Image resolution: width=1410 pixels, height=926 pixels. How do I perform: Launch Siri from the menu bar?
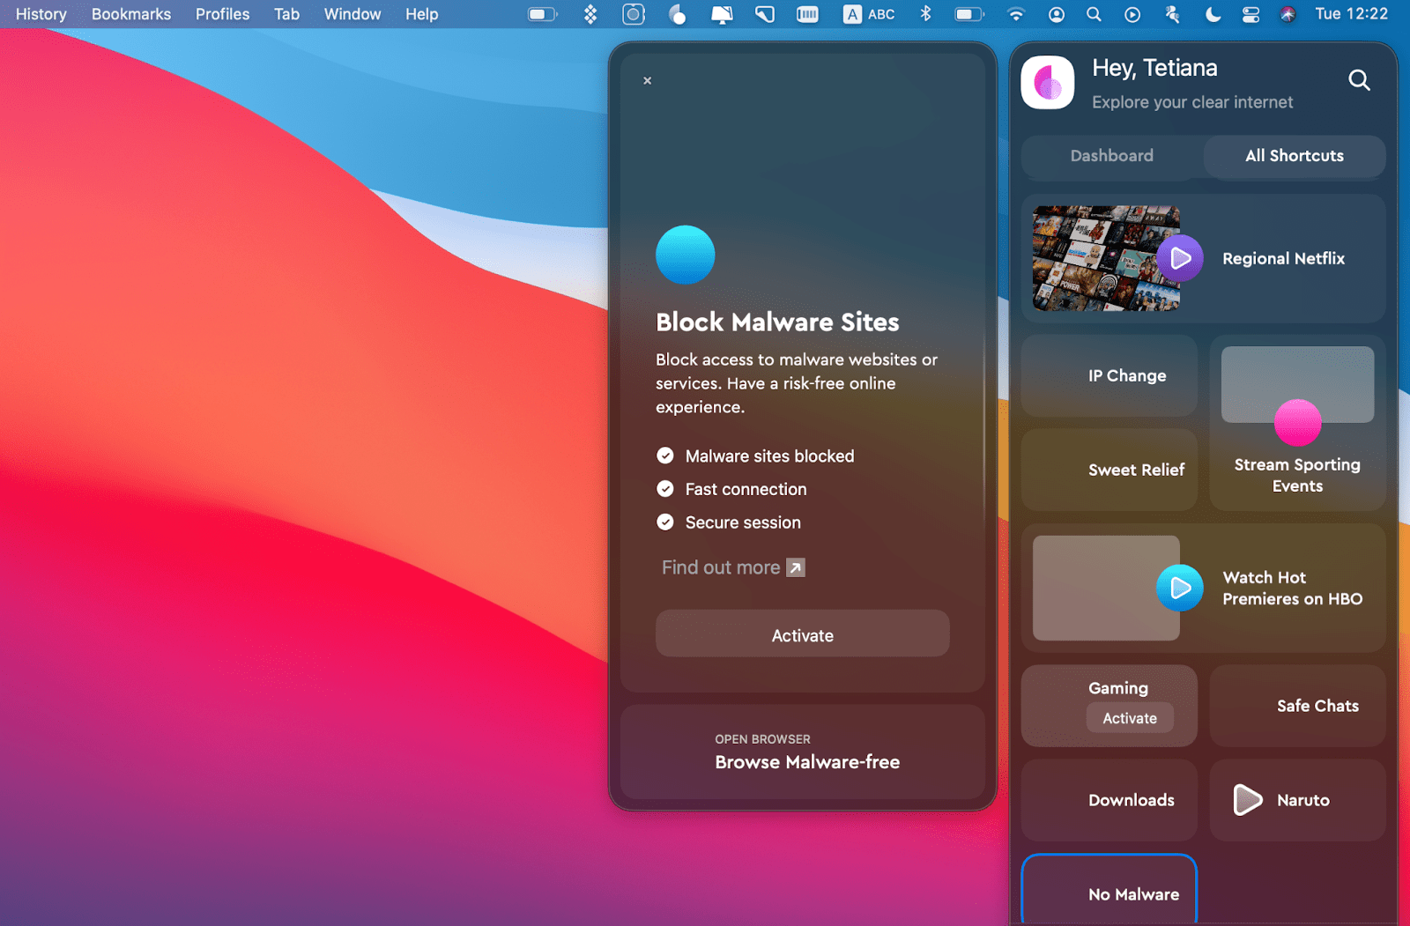1288,14
